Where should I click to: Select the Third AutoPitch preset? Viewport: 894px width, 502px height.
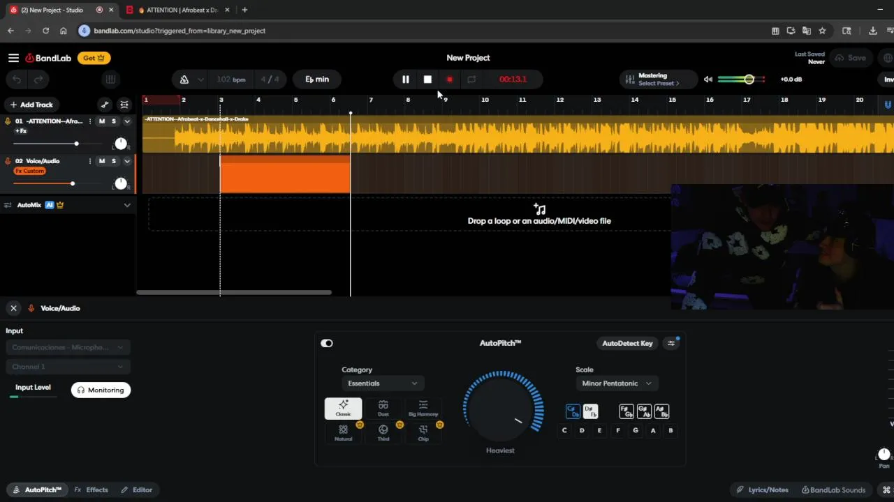[x=383, y=432]
